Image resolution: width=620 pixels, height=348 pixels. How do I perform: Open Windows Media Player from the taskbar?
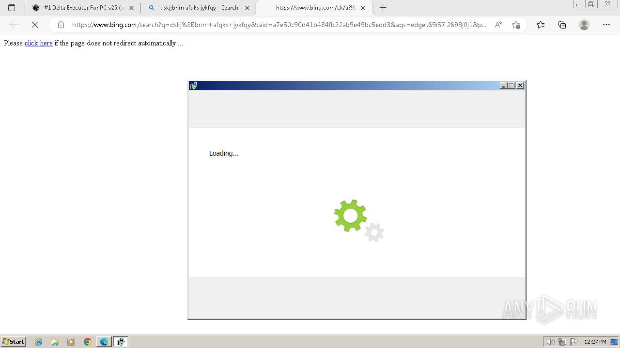pyautogui.click(x=71, y=342)
